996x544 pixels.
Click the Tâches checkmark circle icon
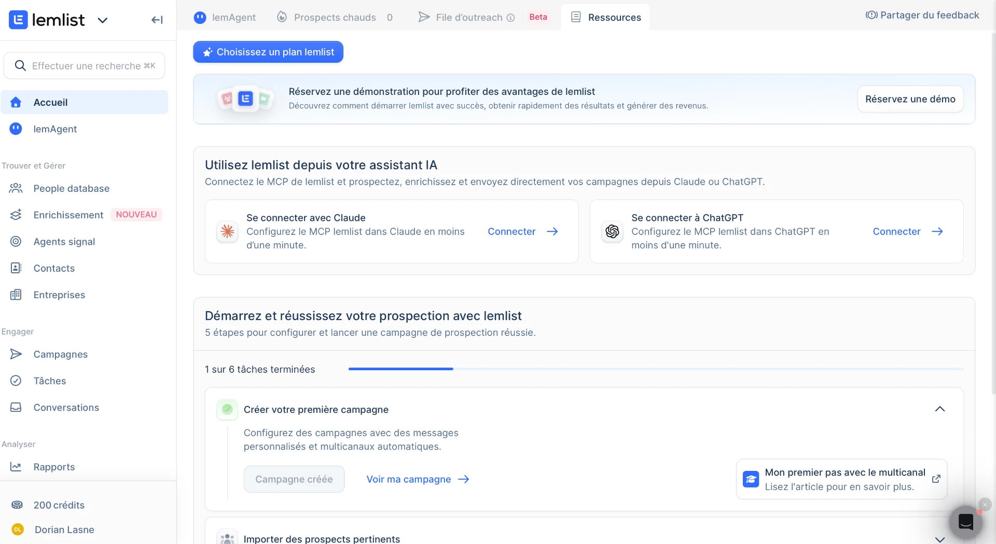click(16, 381)
